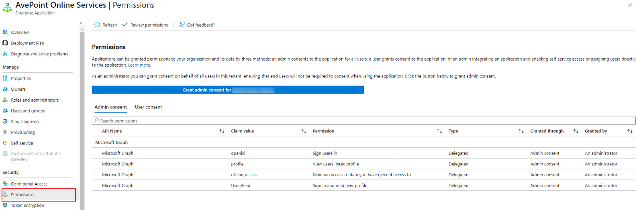Open Self-service in the sidebar
This screenshot has width=637, height=210.
22,143
